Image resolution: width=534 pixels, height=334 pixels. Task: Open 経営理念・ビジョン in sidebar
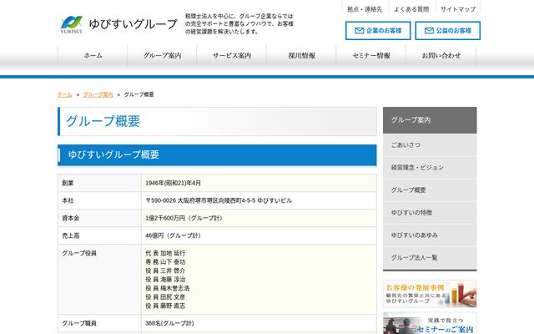[x=430, y=167]
